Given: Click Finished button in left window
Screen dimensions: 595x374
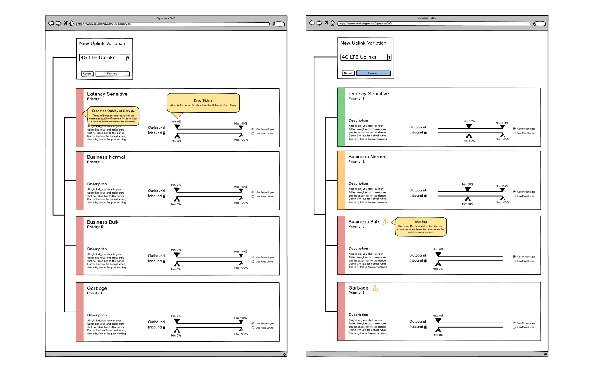Looking at the screenshot, I should click(112, 73).
